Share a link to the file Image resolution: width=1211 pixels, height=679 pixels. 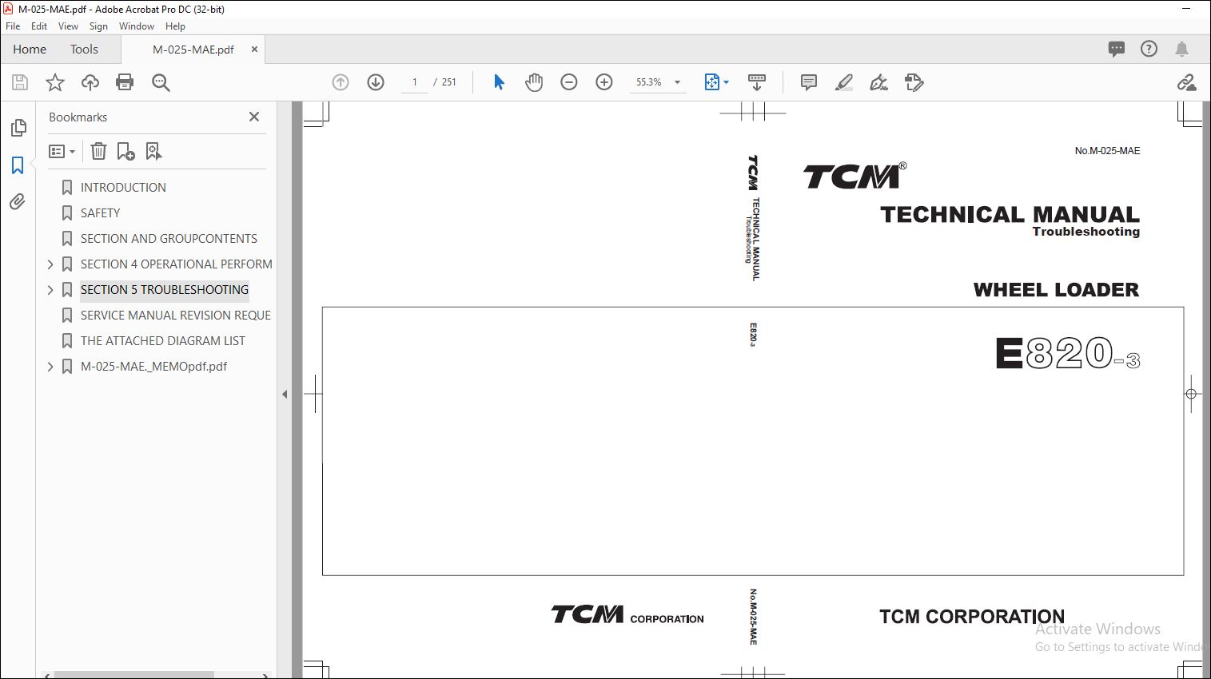tap(1186, 82)
